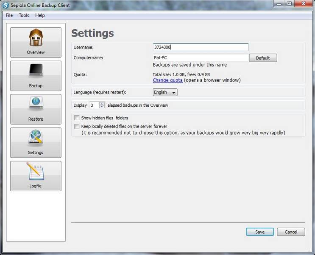This screenshot has width=315, height=255.
Task: Close the Sepiola Online Backup Client window
Action: click(304, 3)
